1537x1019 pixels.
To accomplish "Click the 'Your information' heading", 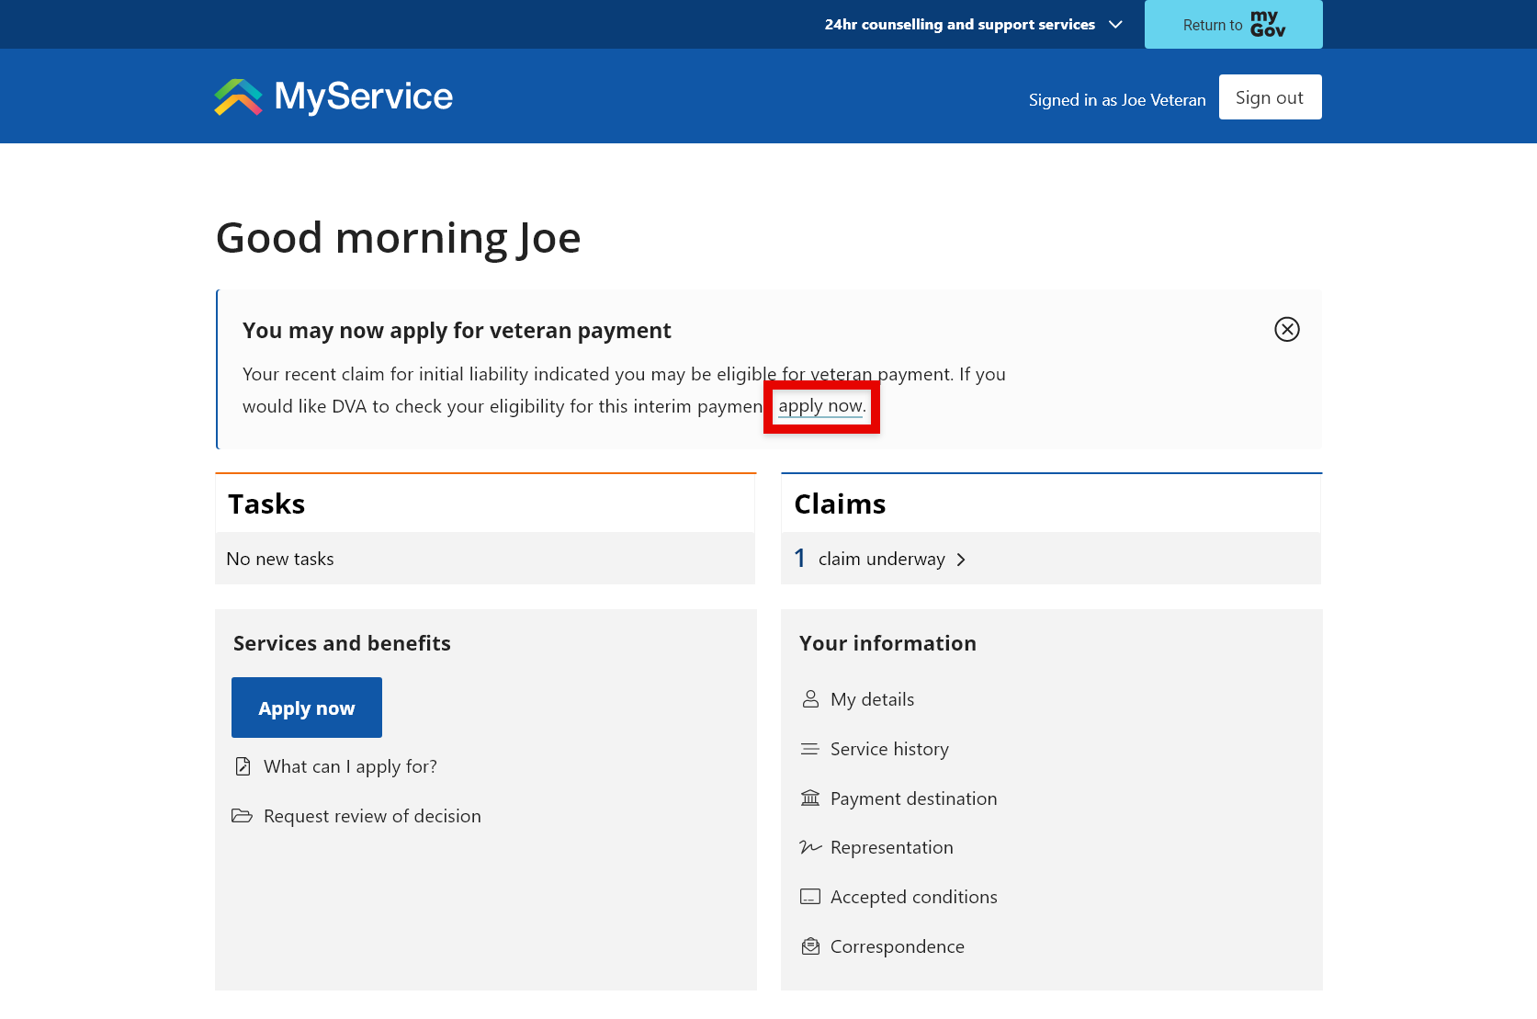I will pyautogui.click(x=887, y=643).
